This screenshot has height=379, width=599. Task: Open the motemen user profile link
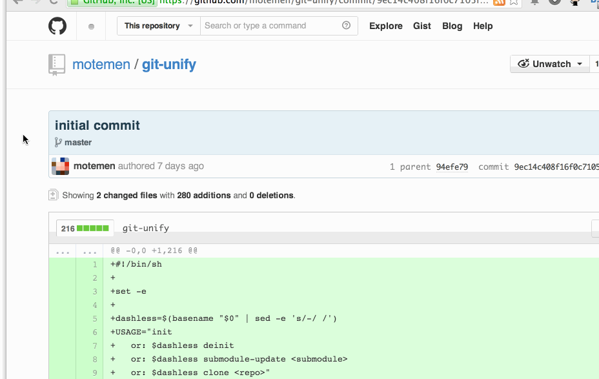click(x=101, y=64)
